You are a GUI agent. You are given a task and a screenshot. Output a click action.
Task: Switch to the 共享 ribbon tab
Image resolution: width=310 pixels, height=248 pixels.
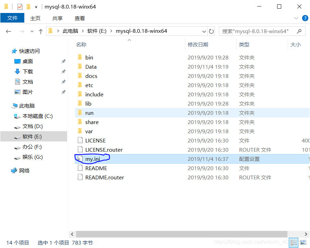pos(58,18)
